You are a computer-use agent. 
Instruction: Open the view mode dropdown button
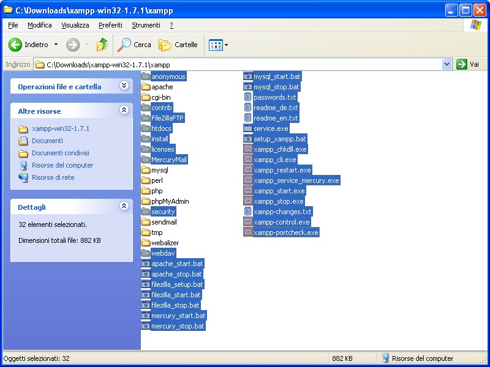pyautogui.click(x=218, y=45)
